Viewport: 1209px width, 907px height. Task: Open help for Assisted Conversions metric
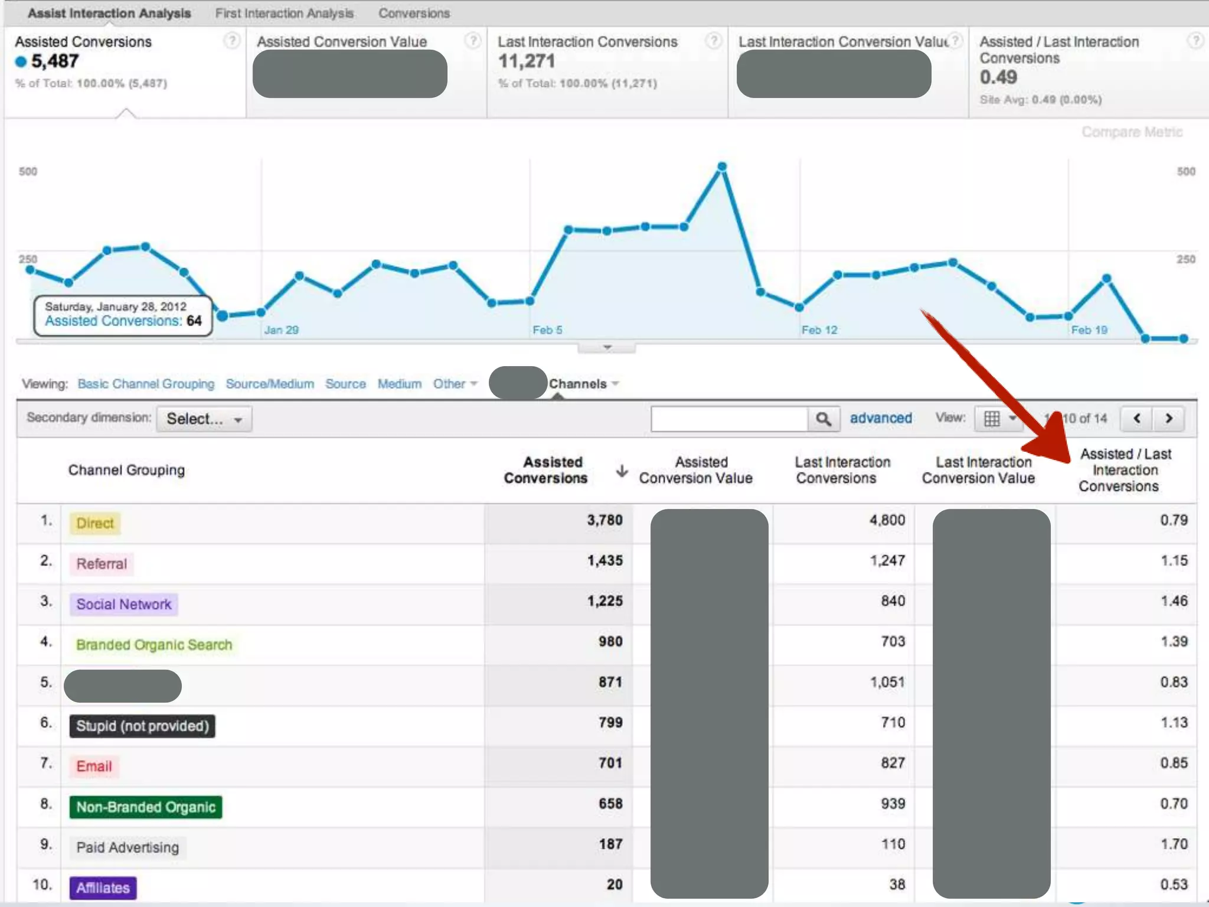(x=232, y=41)
